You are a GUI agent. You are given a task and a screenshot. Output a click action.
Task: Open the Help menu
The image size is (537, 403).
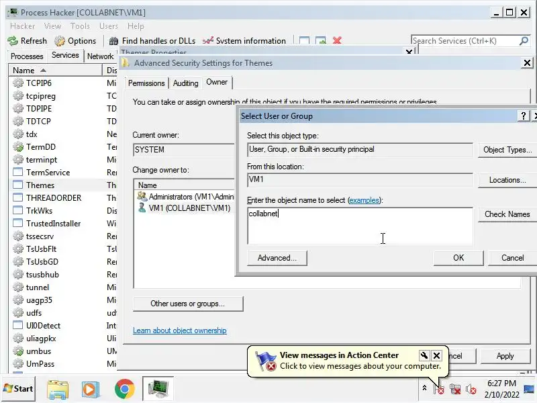[x=136, y=26]
